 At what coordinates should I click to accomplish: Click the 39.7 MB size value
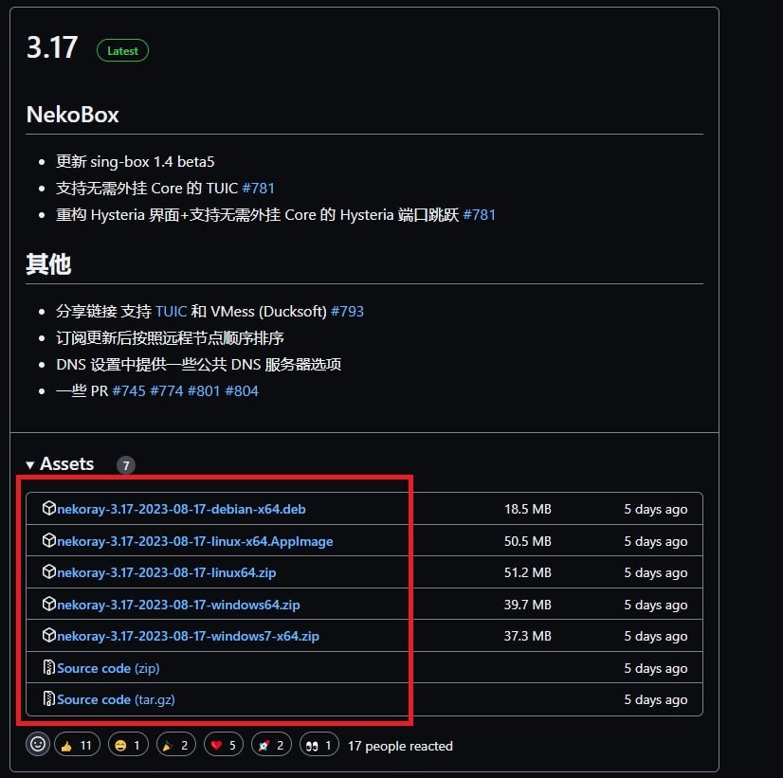527,605
